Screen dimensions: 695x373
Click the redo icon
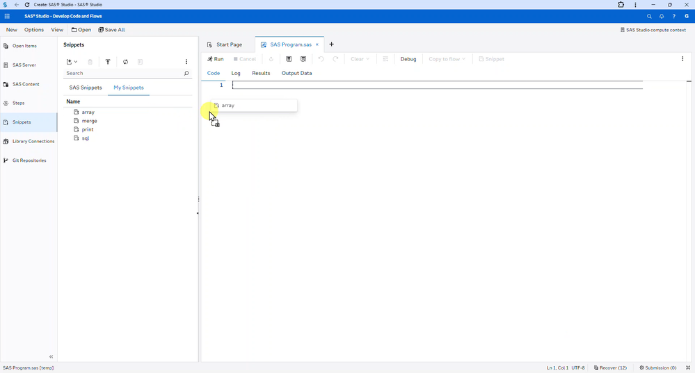click(x=335, y=59)
